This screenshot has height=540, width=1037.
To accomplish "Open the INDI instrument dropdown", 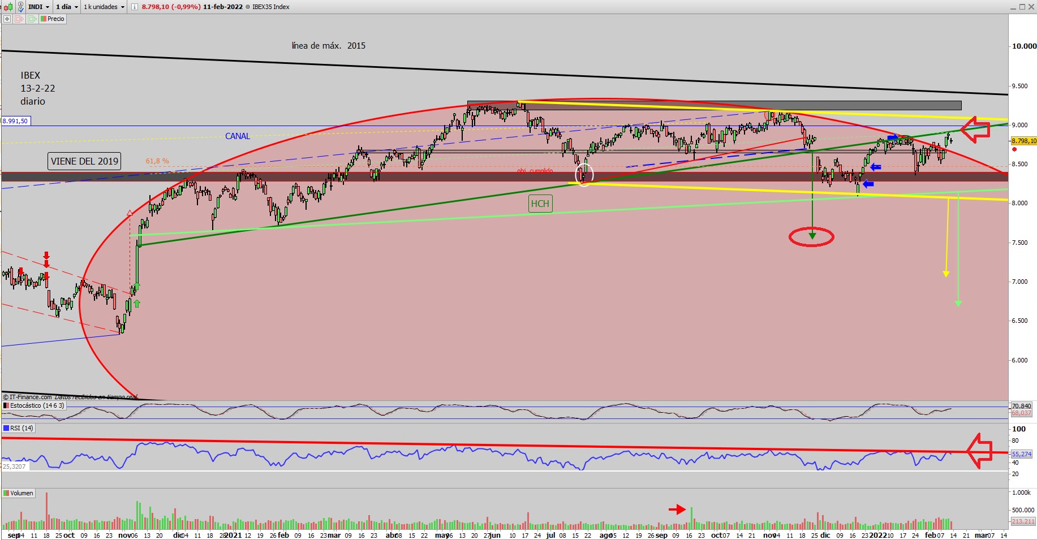I will point(39,7).
